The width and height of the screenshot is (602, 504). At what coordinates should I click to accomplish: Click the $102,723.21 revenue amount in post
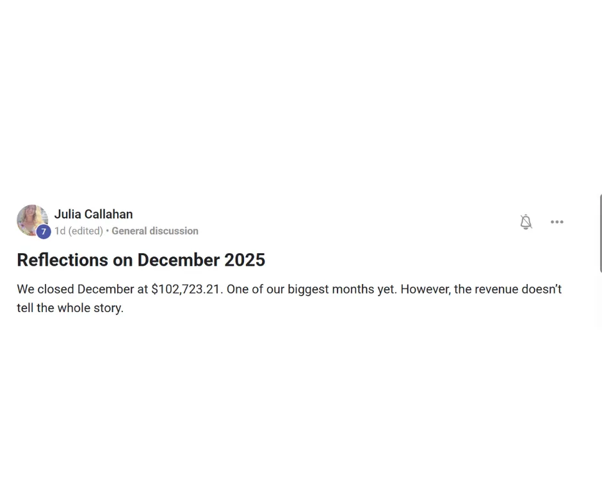pyautogui.click(x=186, y=289)
